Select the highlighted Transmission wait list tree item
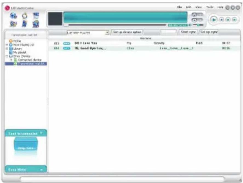This screenshot has height=183, width=243. click(x=32, y=64)
